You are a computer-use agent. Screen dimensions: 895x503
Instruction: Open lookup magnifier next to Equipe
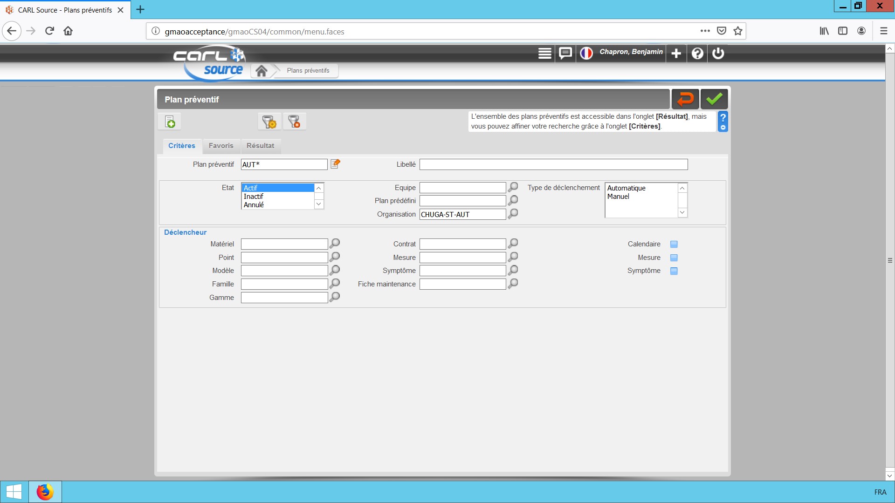coord(513,187)
